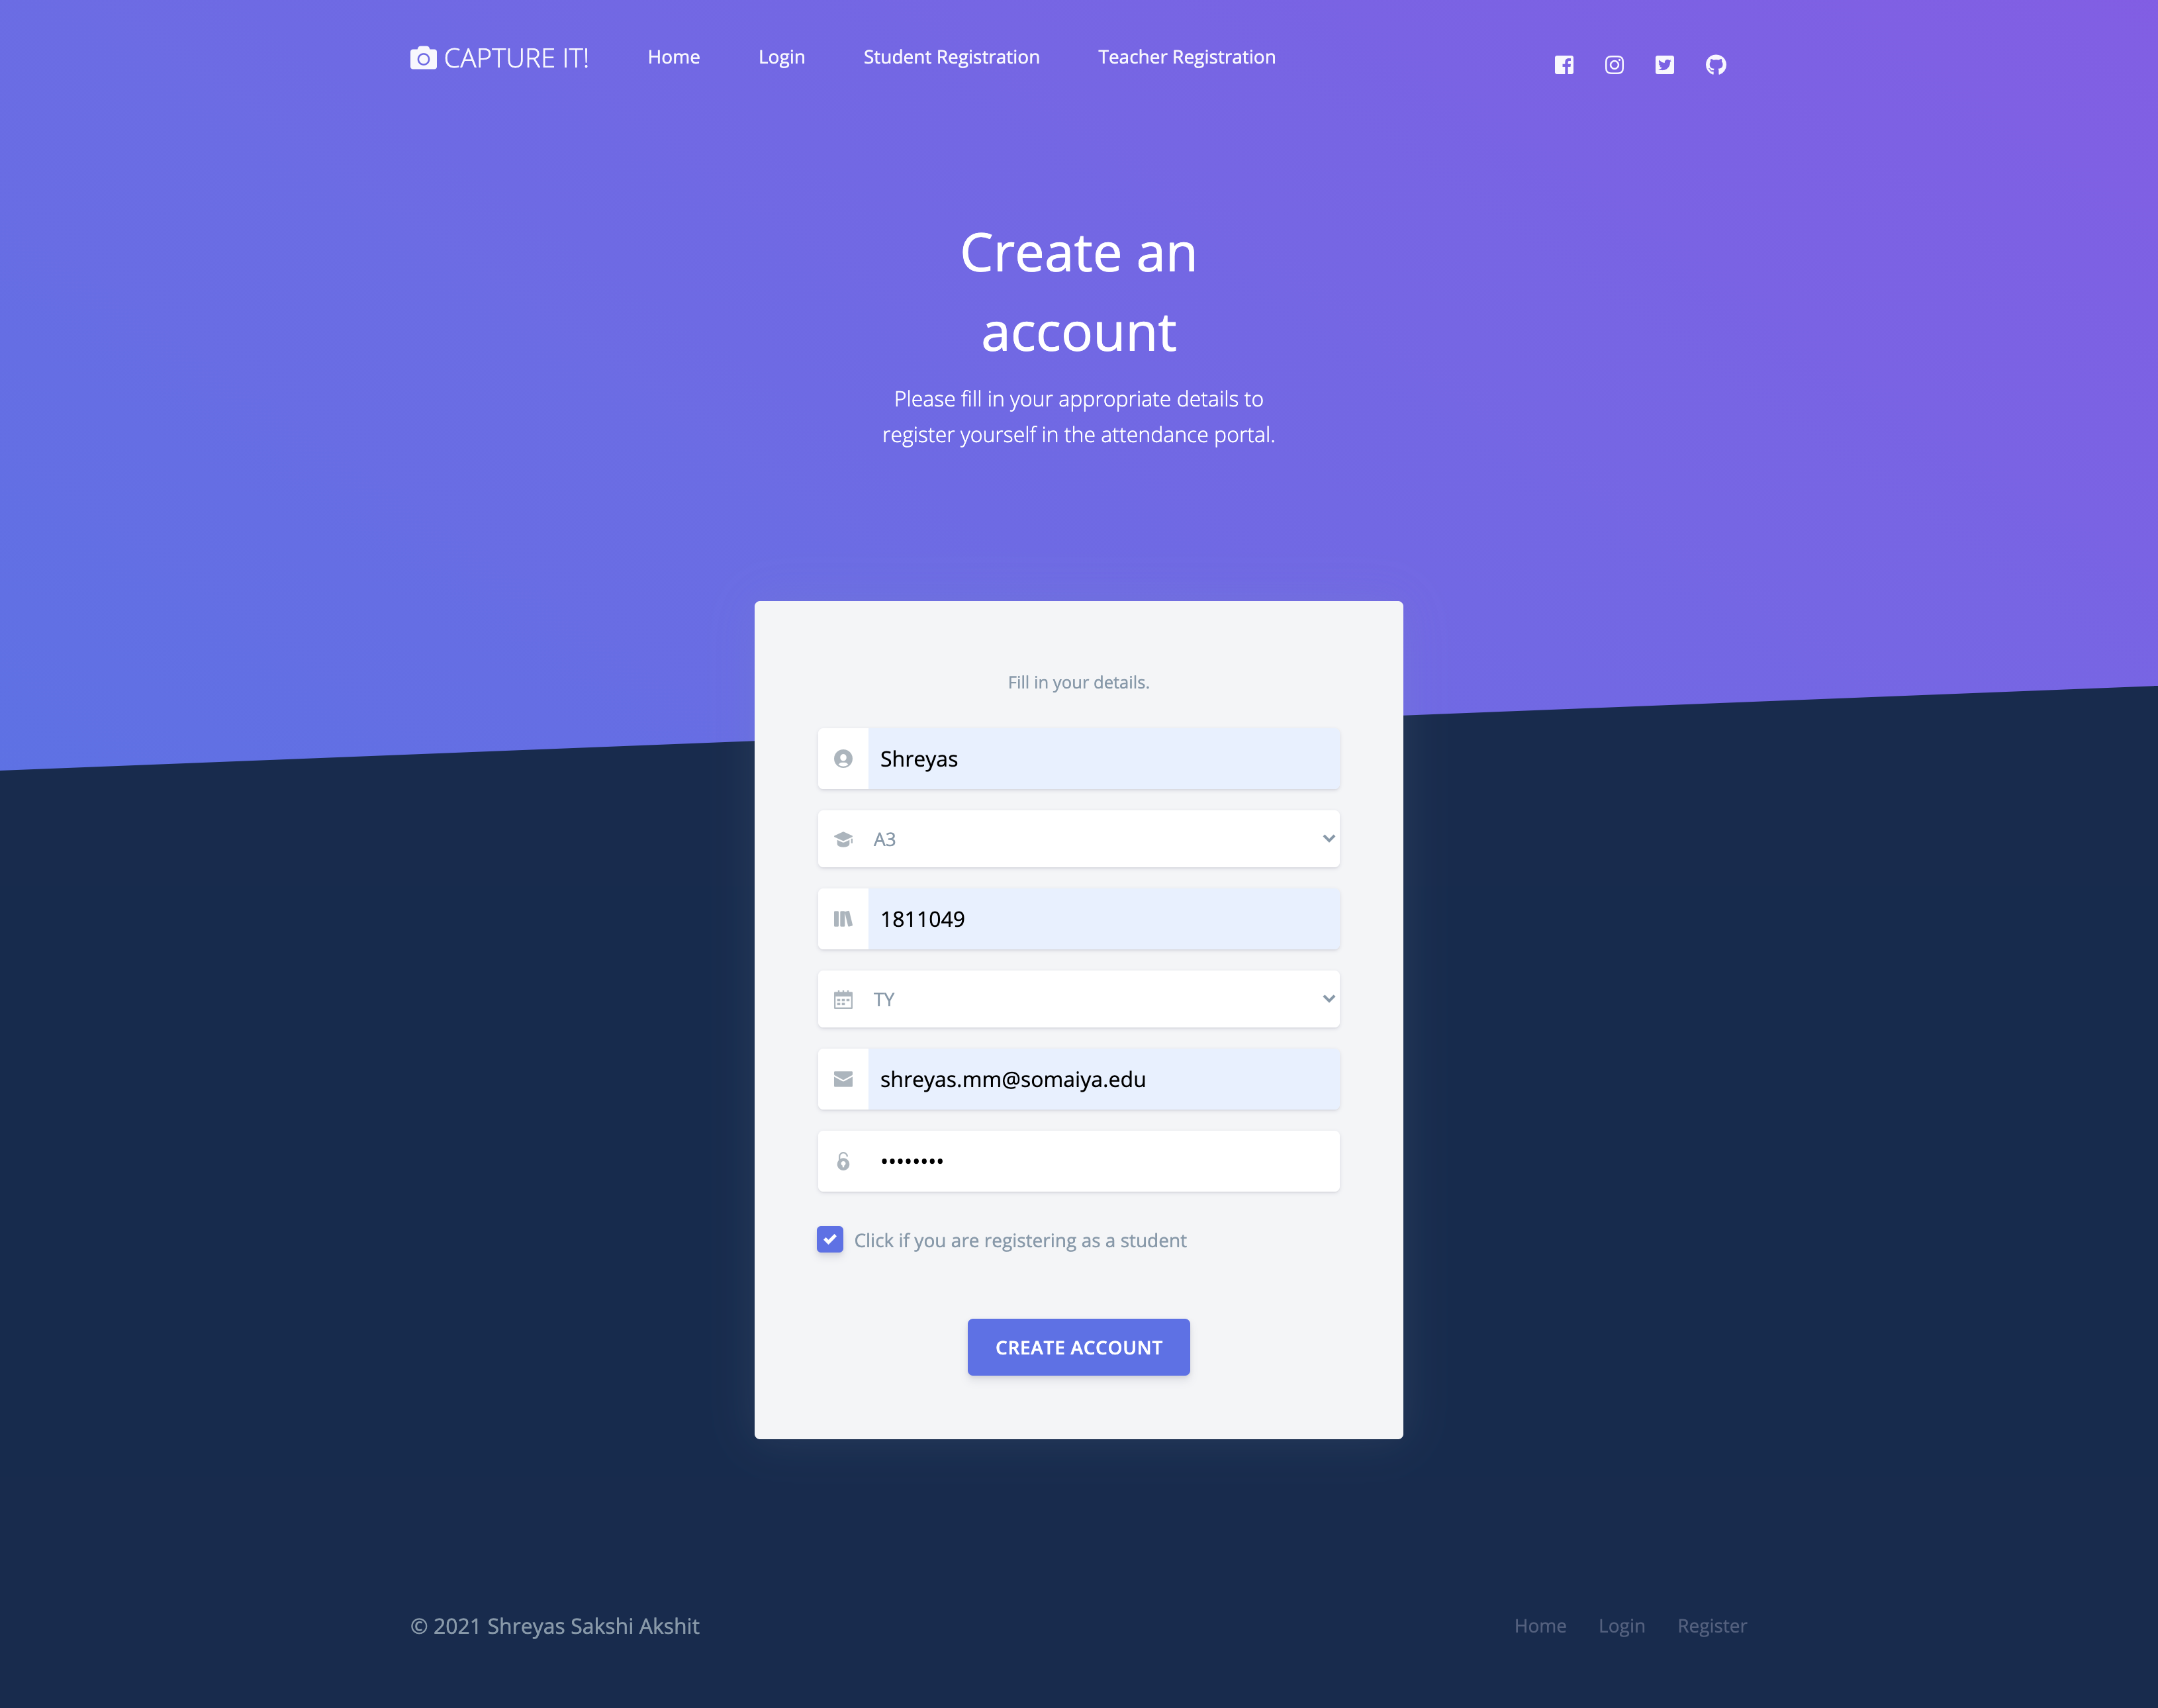Click the Twitter social icon
This screenshot has height=1708, width=2158.
pyautogui.click(x=1664, y=65)
